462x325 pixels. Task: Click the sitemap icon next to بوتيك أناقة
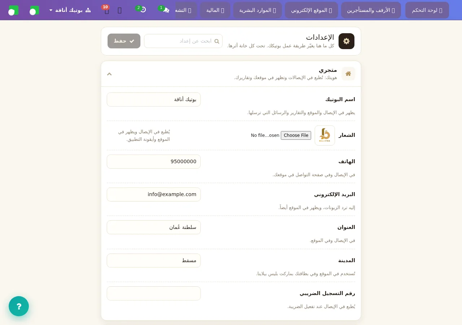tap(88, 10)
